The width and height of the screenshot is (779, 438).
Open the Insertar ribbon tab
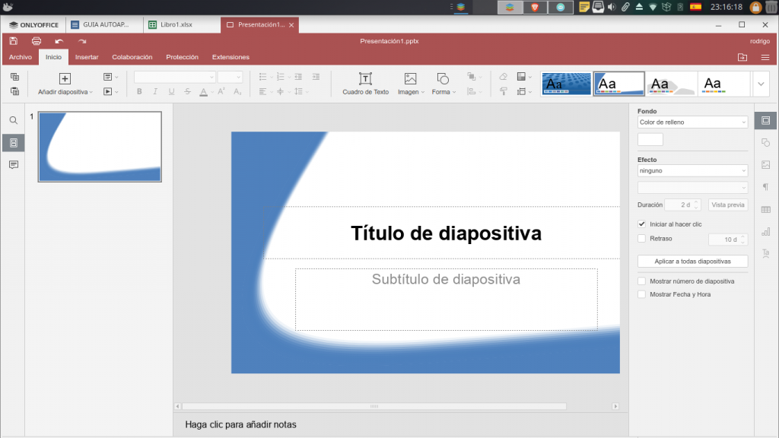click(87, 57)
